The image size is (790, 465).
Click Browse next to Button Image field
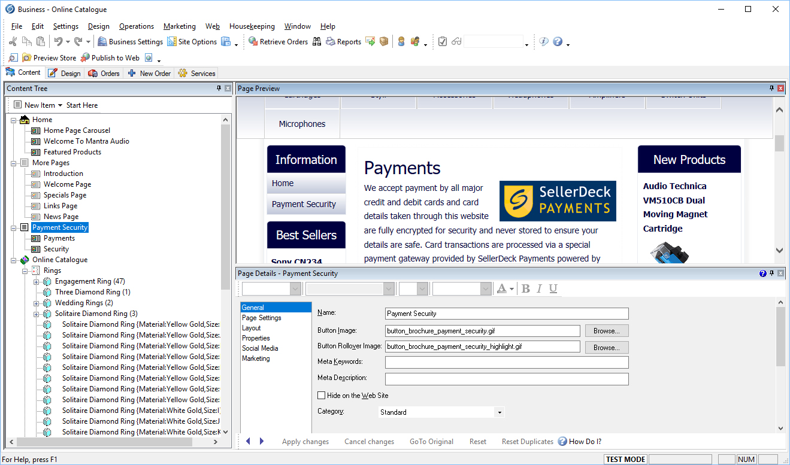(606, 331)
